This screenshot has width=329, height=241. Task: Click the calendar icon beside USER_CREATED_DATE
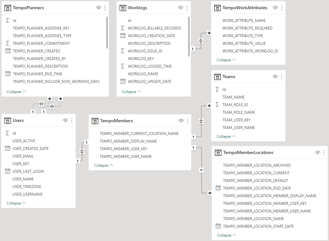8,148
